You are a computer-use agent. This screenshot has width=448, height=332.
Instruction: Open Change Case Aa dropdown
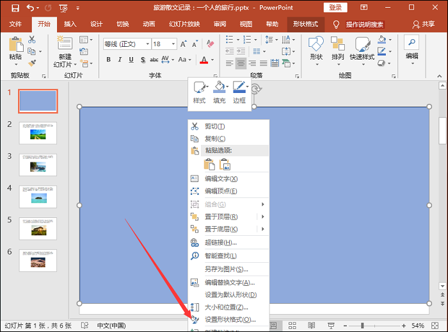[184, 60]
